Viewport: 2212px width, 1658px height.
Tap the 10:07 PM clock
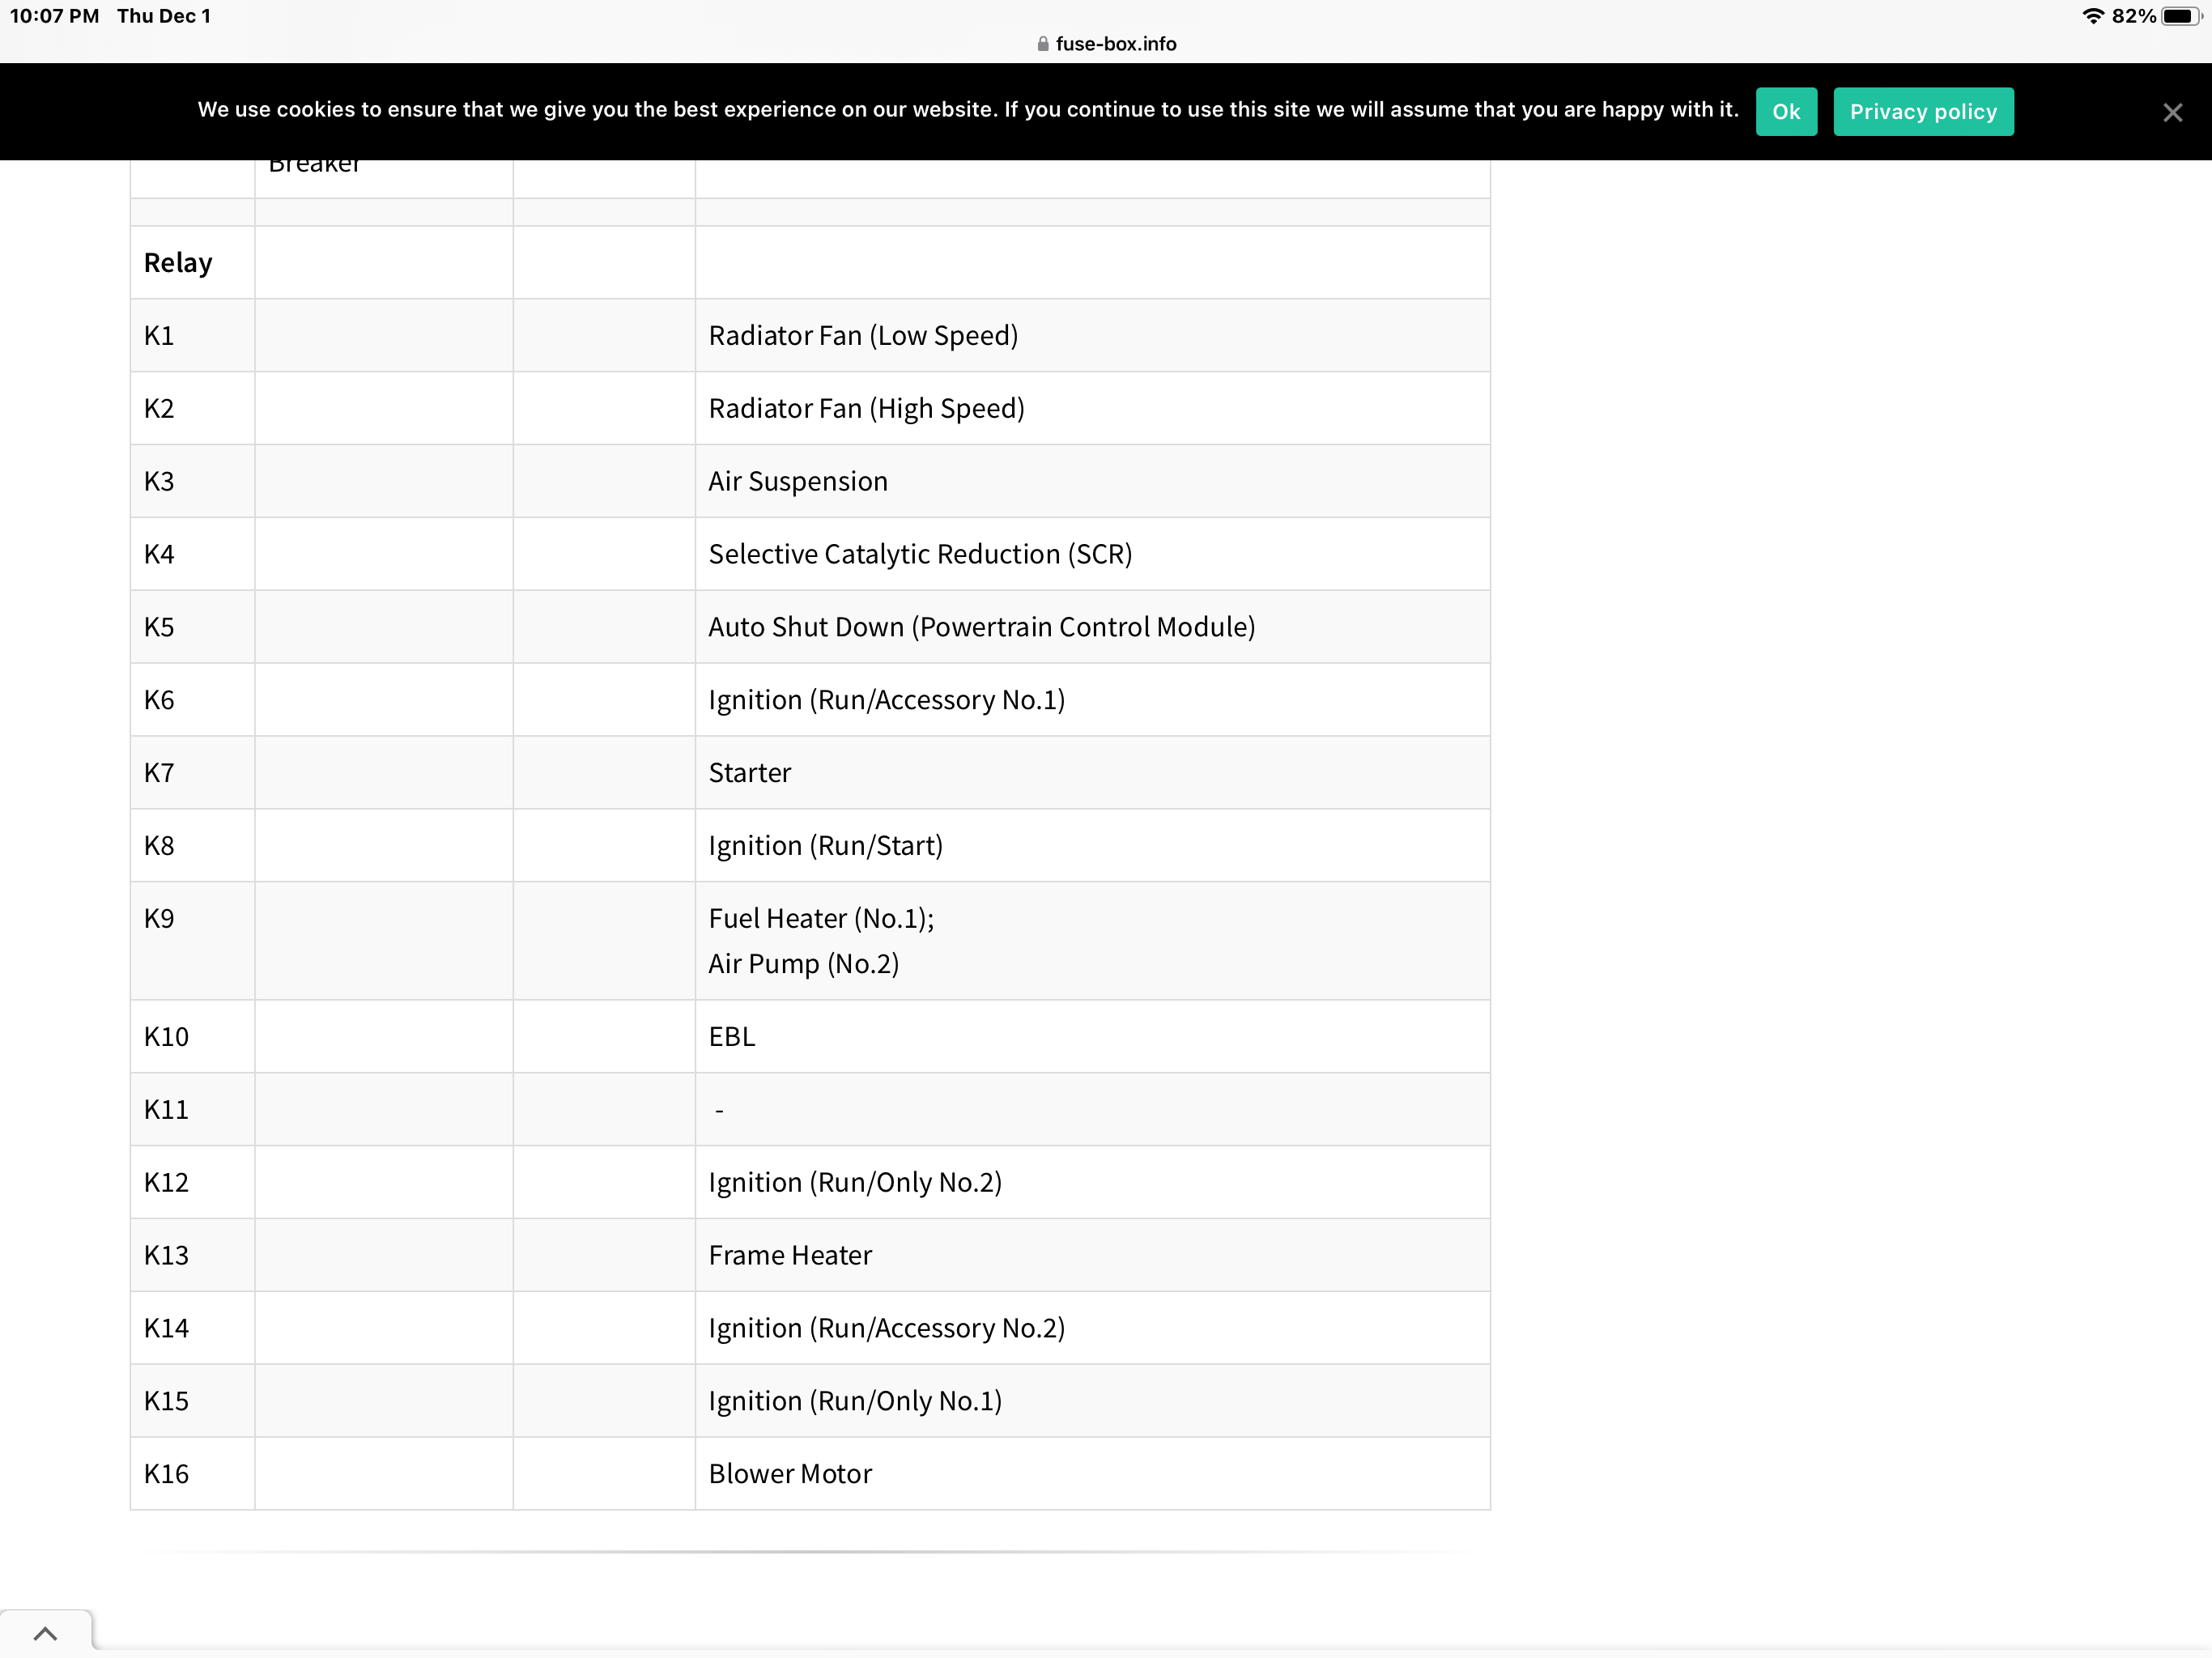tap(54, 16)
